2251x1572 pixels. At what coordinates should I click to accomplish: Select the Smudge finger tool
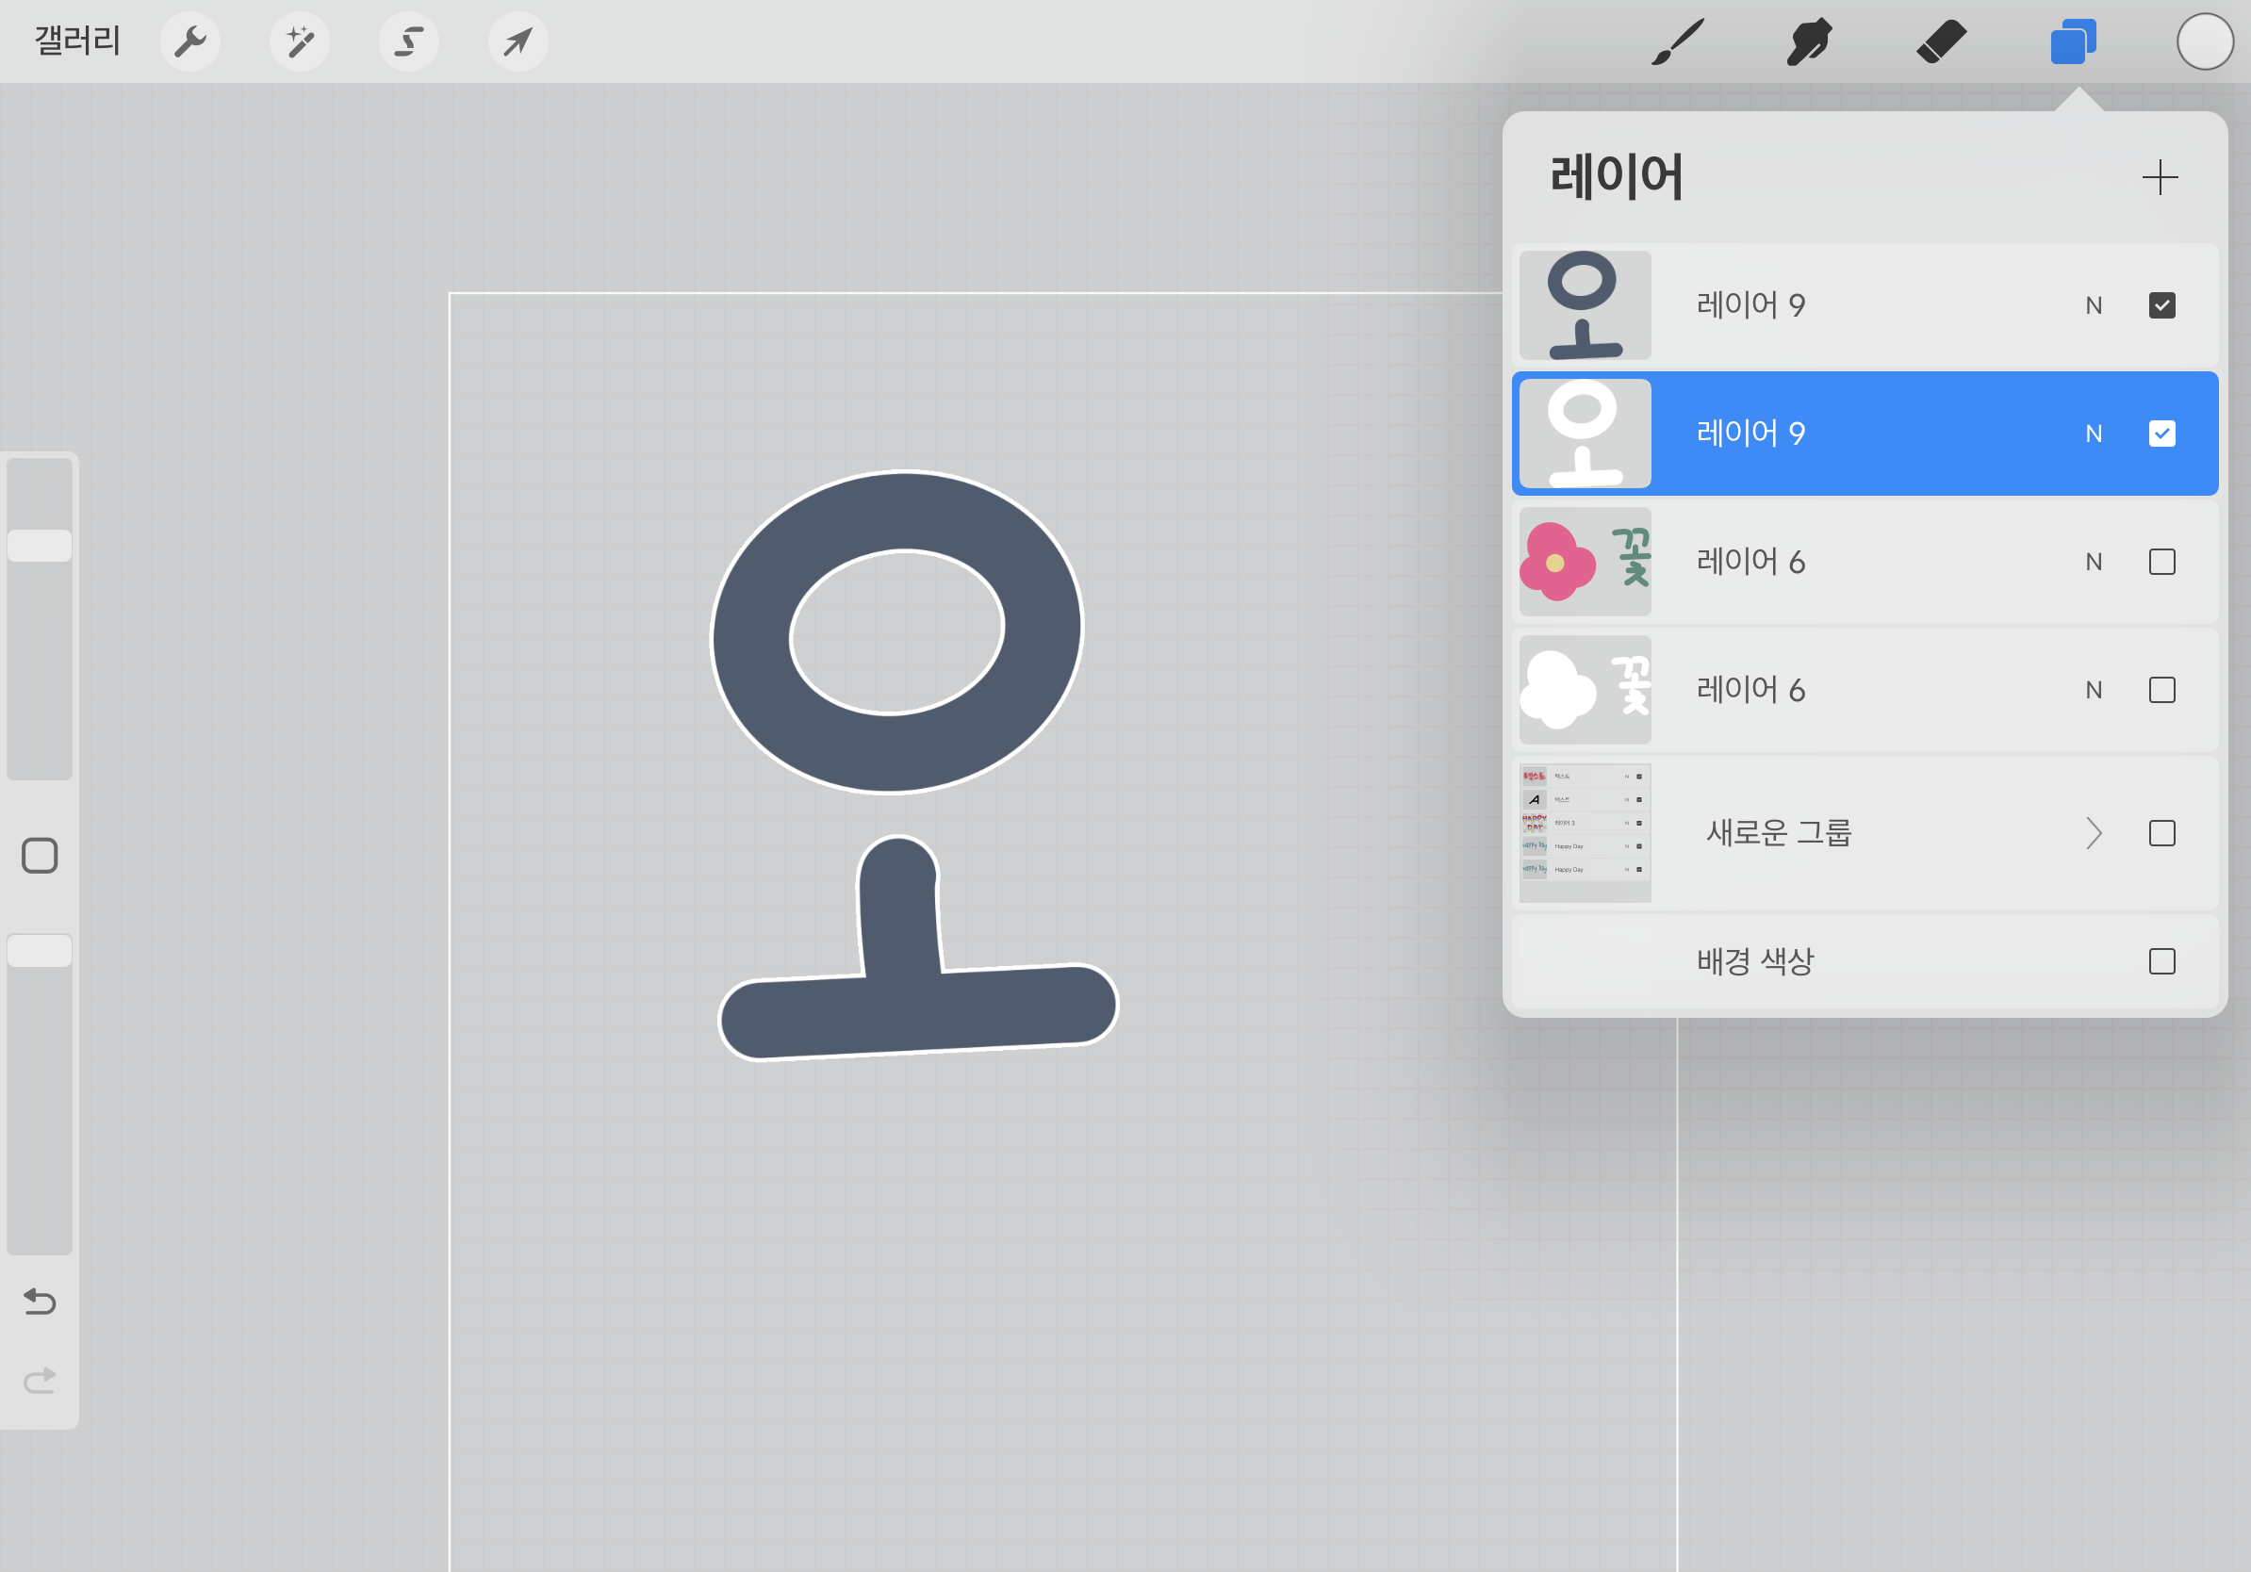coord(1809,42)
